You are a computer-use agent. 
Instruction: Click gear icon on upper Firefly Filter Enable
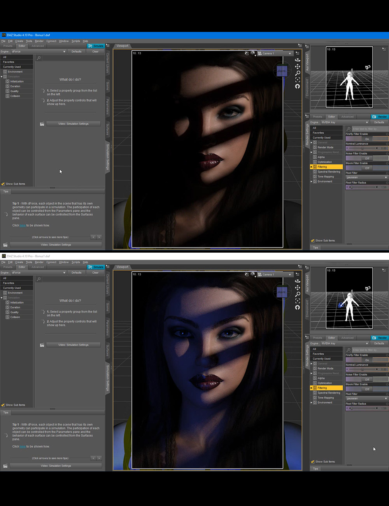point(387,134)
